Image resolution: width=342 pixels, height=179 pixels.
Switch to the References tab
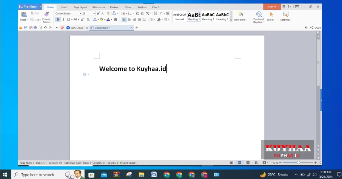(x=99, y=7)
